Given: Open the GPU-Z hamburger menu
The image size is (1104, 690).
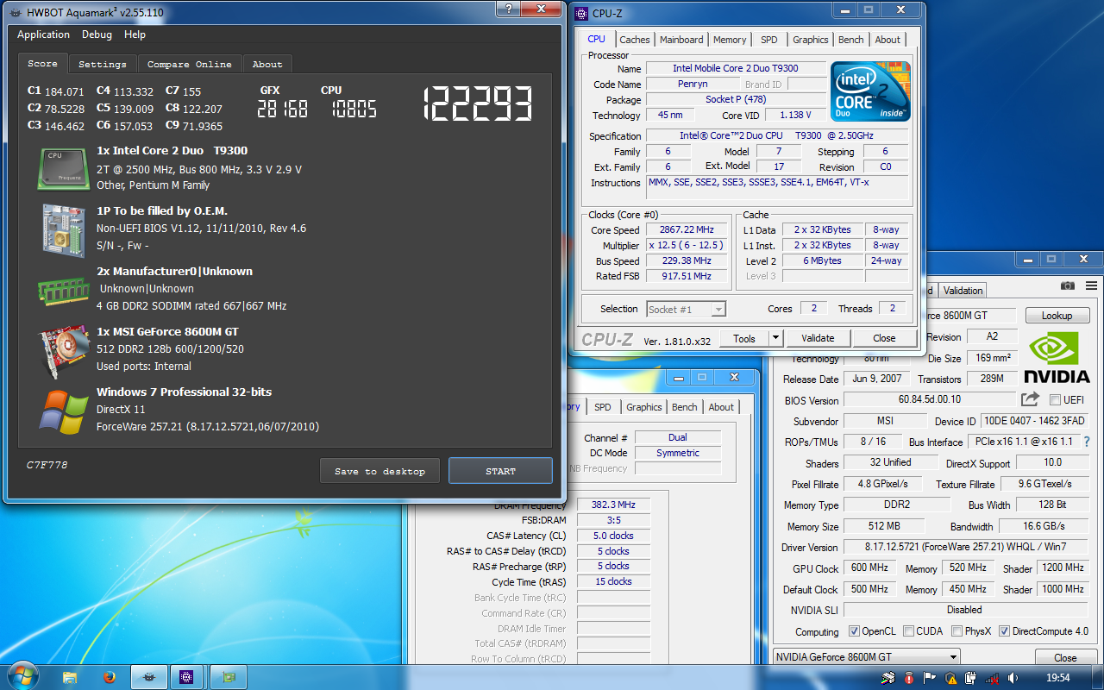Looking at the screenshot, I should point(1091,285).
